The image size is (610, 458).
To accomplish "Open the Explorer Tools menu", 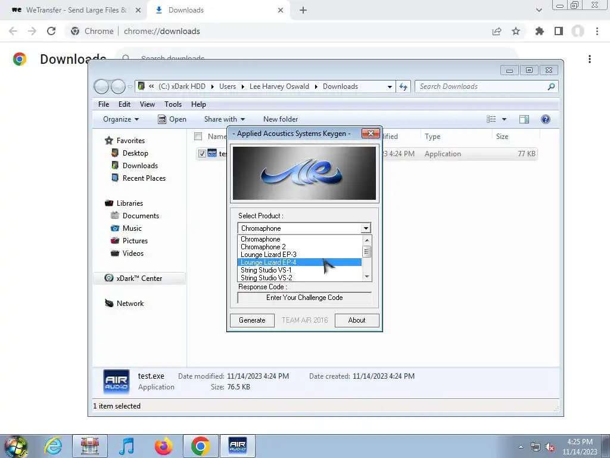I will (173, 104).
